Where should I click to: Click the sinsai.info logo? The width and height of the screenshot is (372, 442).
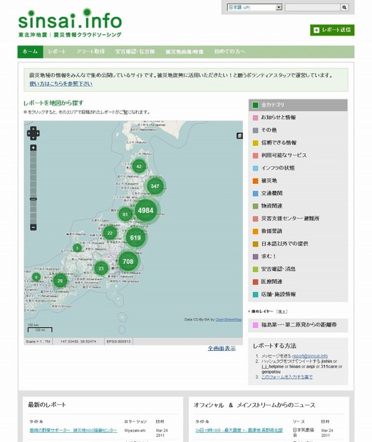tap(70, 23)
